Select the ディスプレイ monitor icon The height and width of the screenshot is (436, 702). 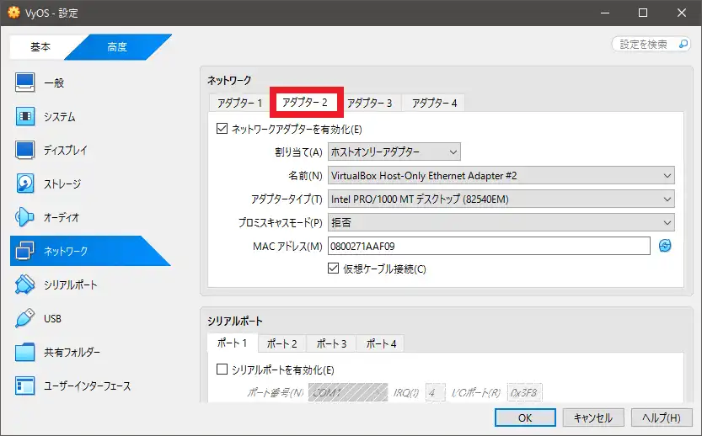(x=24, y=150)
